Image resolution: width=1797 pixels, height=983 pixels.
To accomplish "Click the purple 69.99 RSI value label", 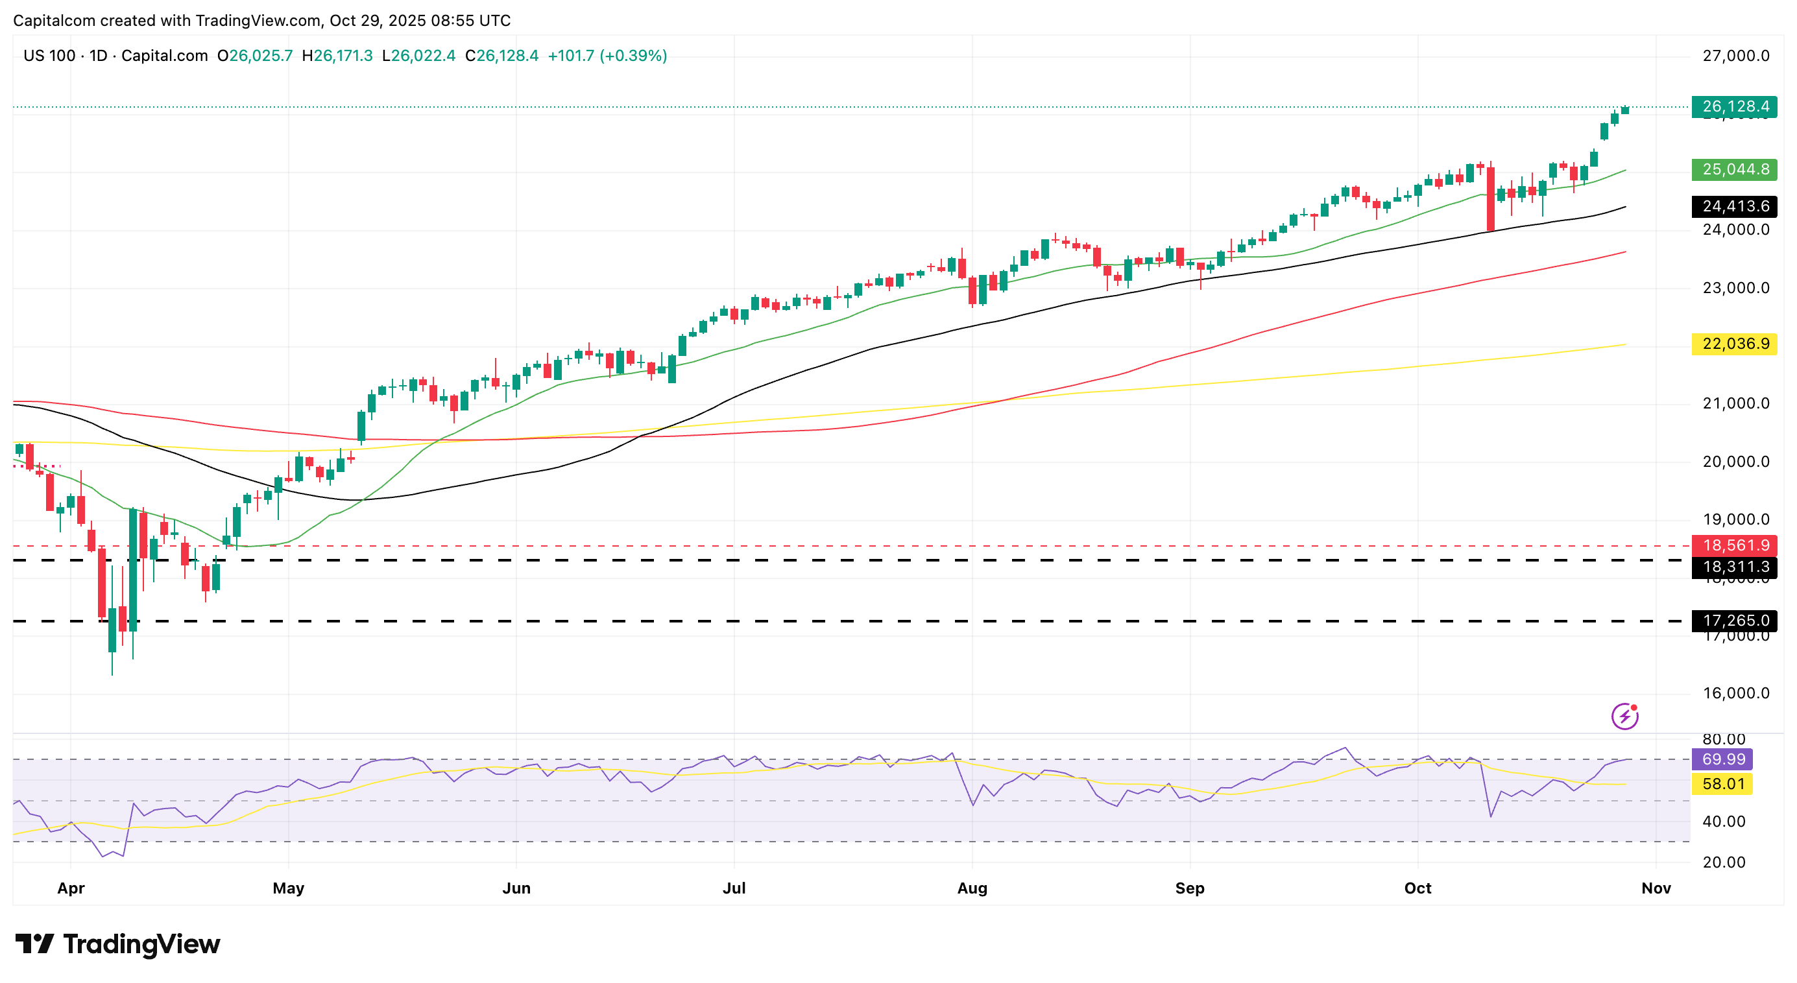I will point(1722,759).
